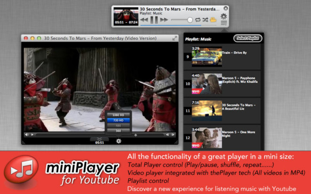Pause playback in the mini player

154,20
